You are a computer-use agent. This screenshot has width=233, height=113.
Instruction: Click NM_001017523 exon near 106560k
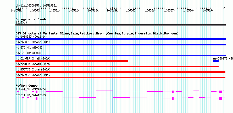(x=37, y=98)
